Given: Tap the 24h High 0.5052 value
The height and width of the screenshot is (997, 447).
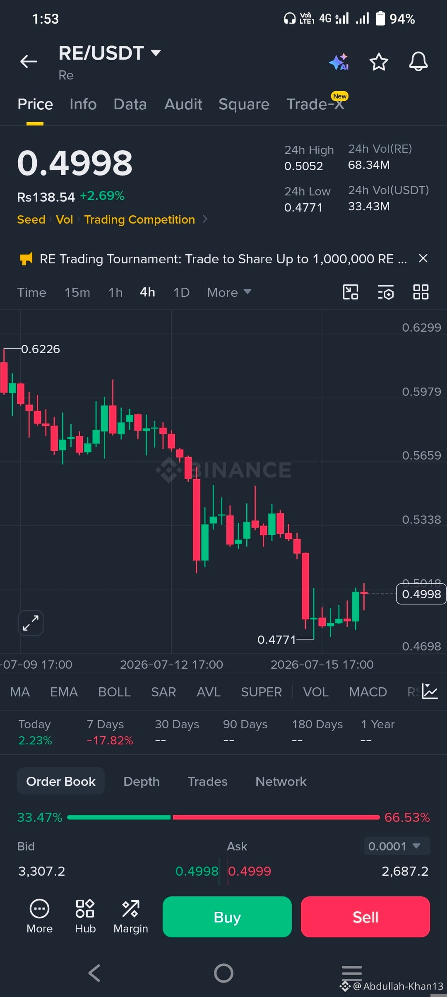Looking at the screenshot, I should [303, 166].
